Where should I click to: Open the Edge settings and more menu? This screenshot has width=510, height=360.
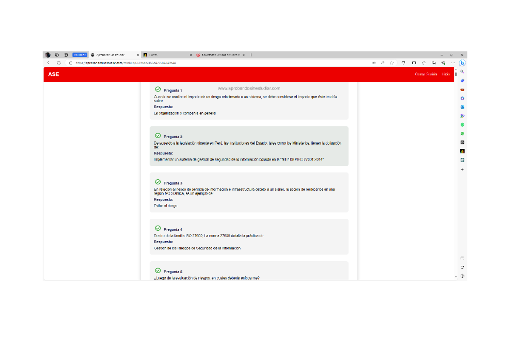point(453,63)
